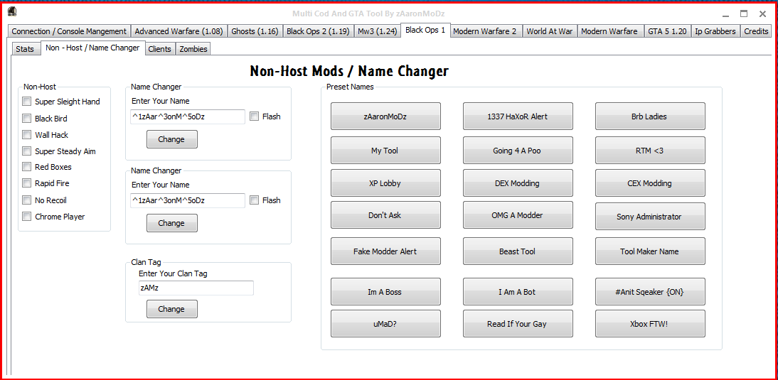
Task: Click second Name Changer name input field
Action: click(x=187, y=200)
